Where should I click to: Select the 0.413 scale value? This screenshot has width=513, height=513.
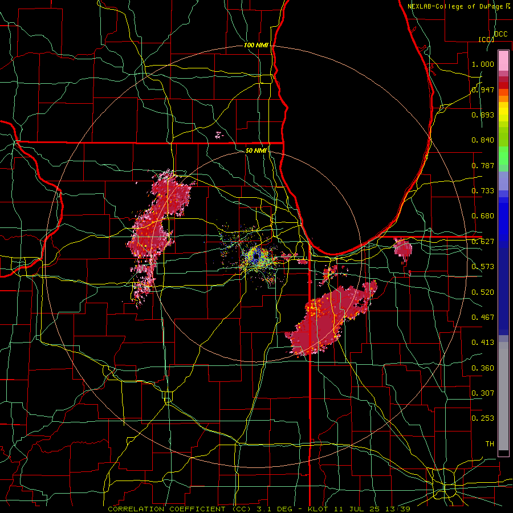click(483, 342)
